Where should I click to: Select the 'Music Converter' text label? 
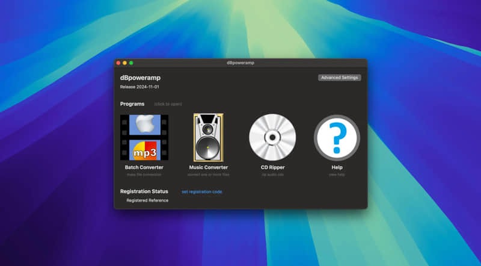pyautogui.click(x=208, y=167)
